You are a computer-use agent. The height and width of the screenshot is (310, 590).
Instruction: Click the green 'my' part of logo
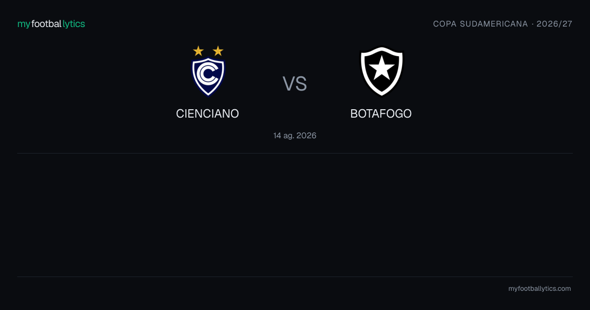pyautogui.click(x=24, y=25)
